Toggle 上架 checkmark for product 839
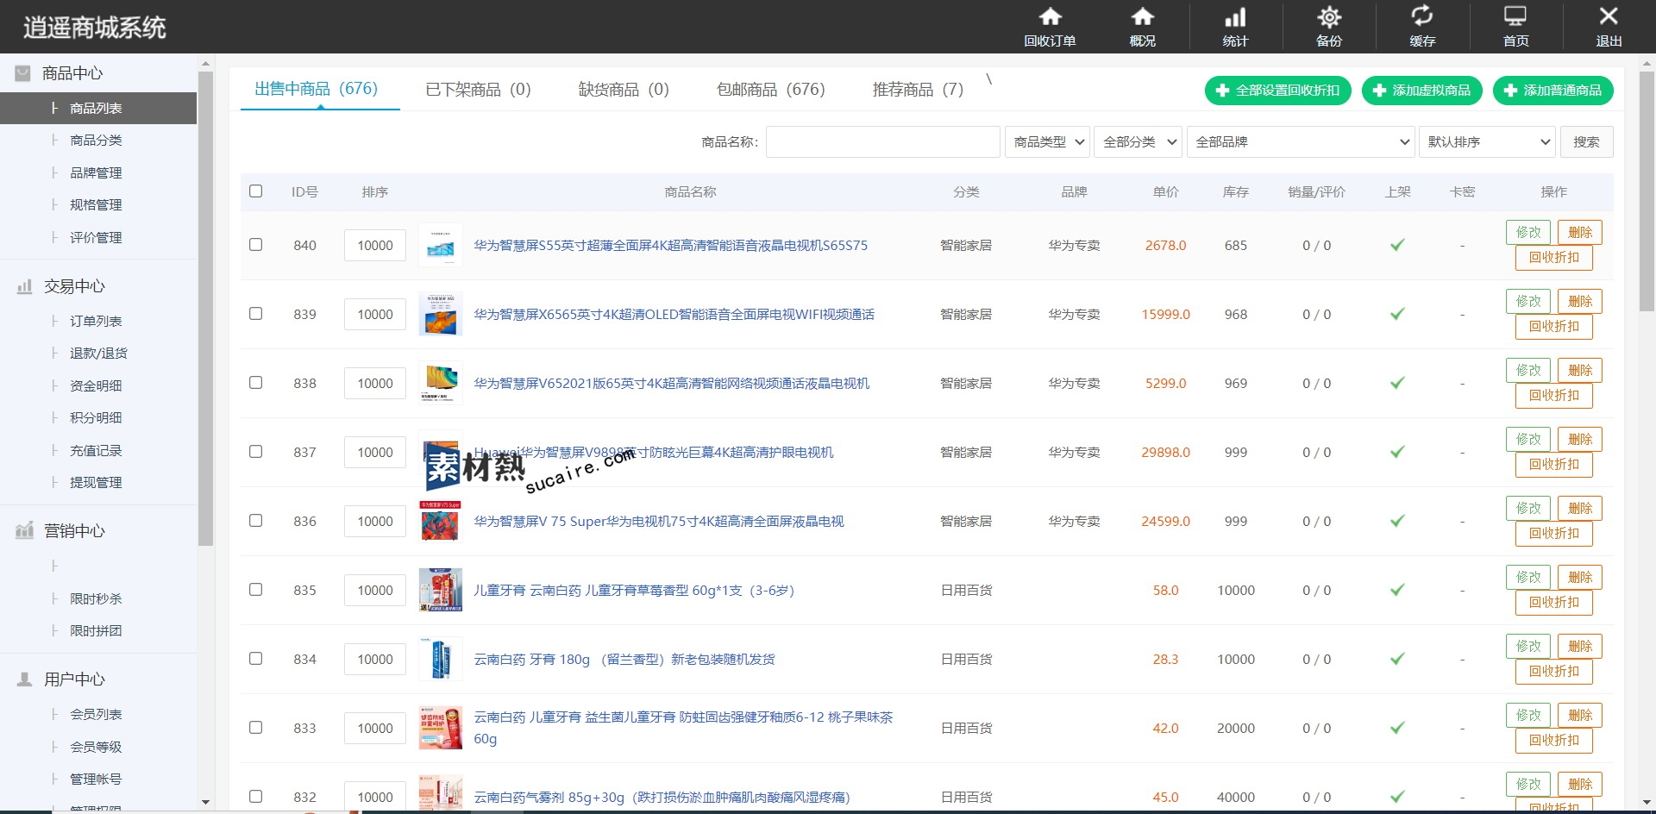The image size is (1656, 814). 1397,315
